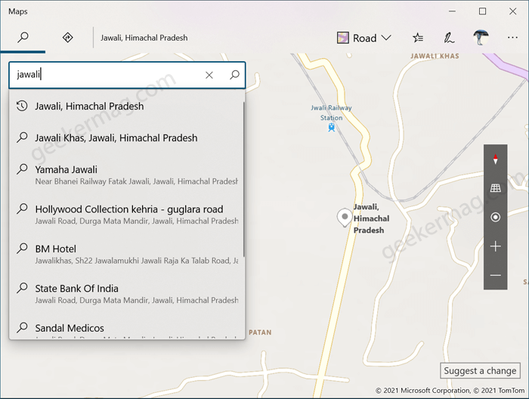
Task: Click the Road map style thumbnail icon
Action: click(343, 38)
